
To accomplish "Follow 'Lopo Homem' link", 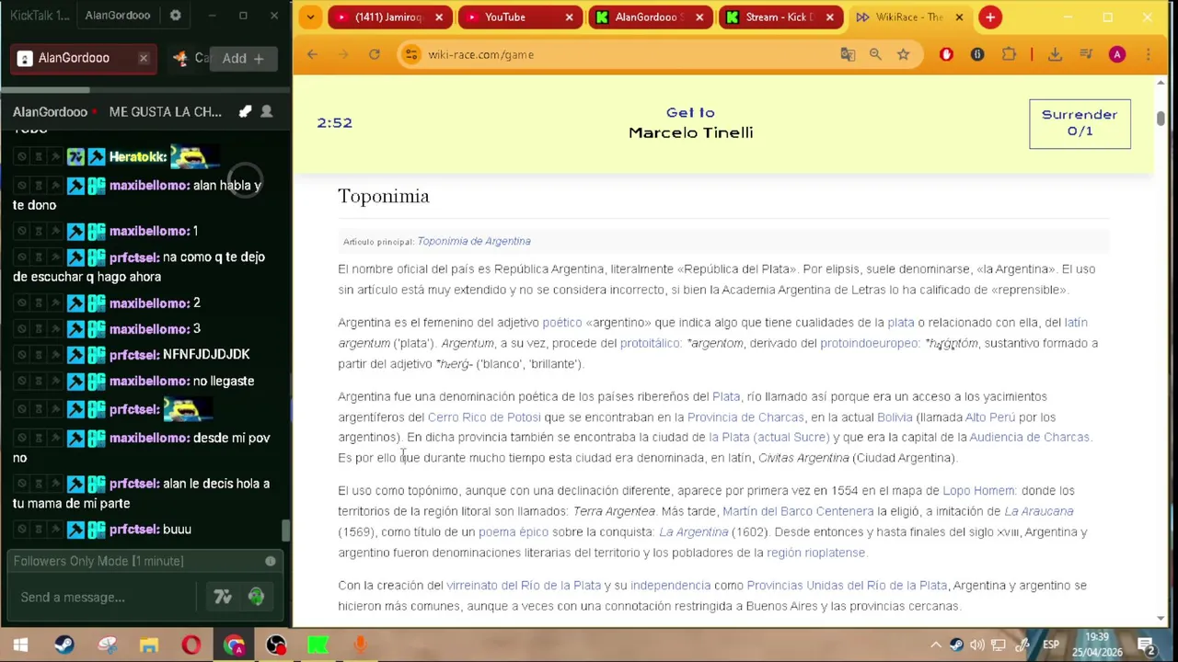I will click(x=979, y=491).
